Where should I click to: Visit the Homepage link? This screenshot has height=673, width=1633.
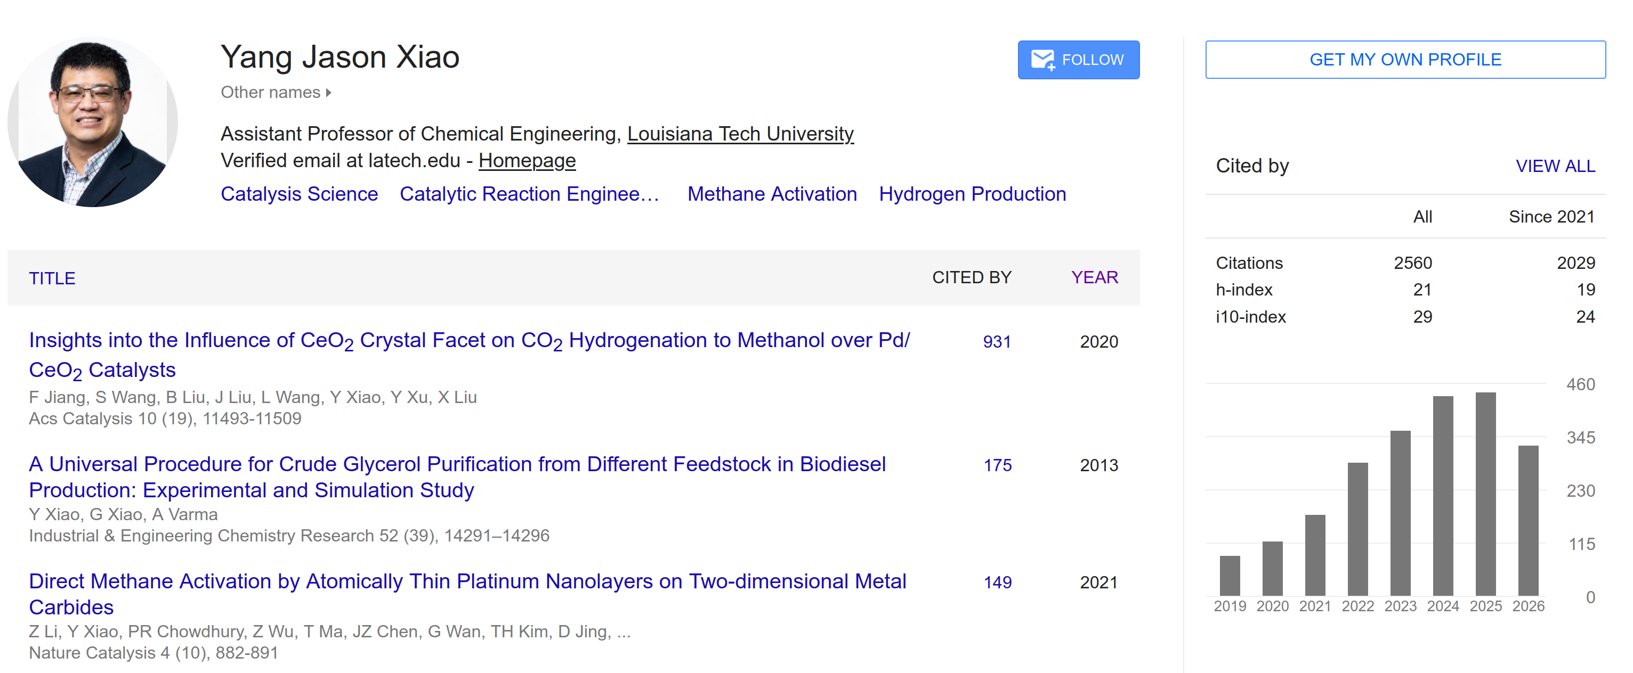527,160
